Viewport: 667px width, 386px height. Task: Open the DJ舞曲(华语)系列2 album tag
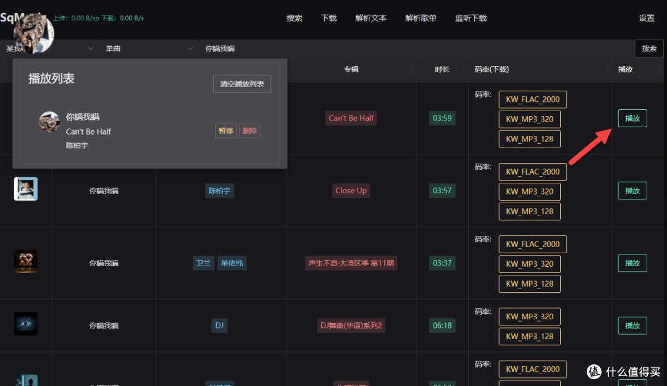click(351, 325)
